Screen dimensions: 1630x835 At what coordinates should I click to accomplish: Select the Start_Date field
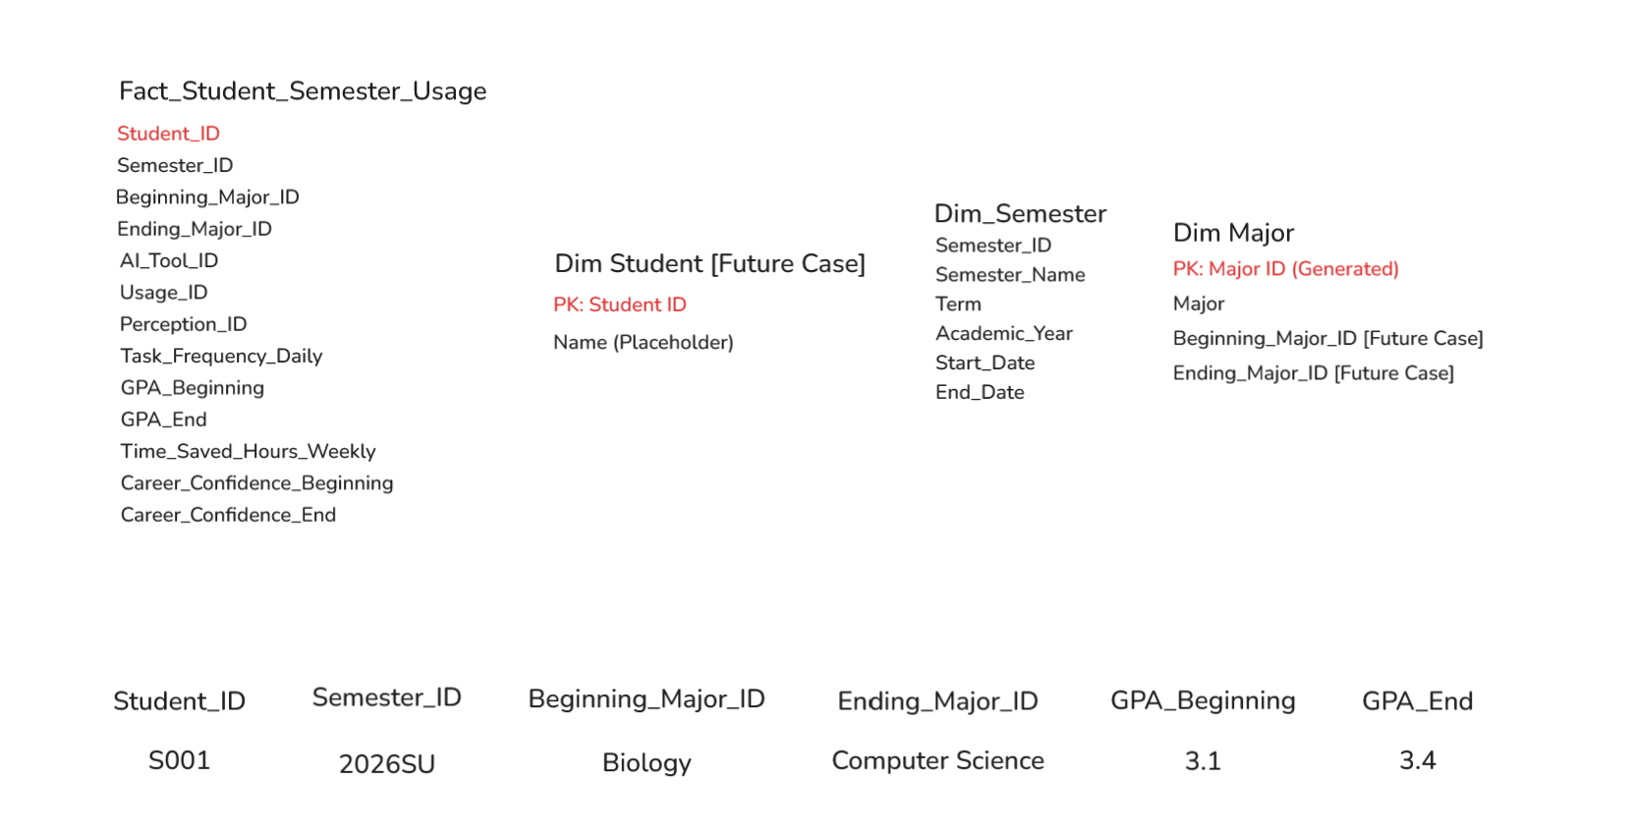pyautogui.click(x=984, y=363)
